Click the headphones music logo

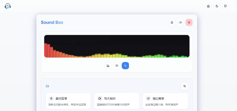point(8,6)
